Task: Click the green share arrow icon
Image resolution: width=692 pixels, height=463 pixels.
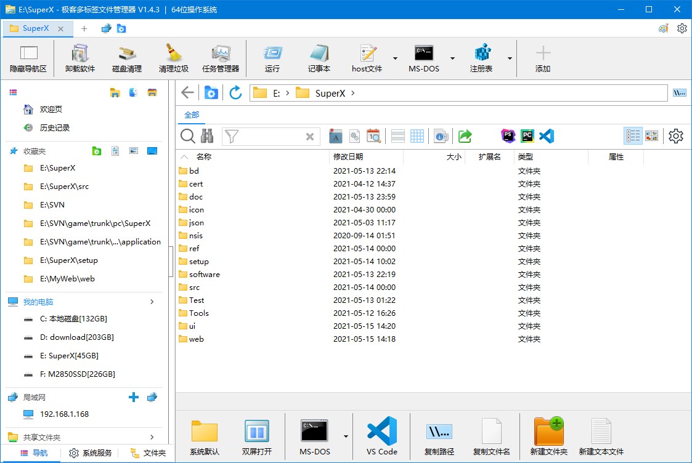Action: (465, 136)
